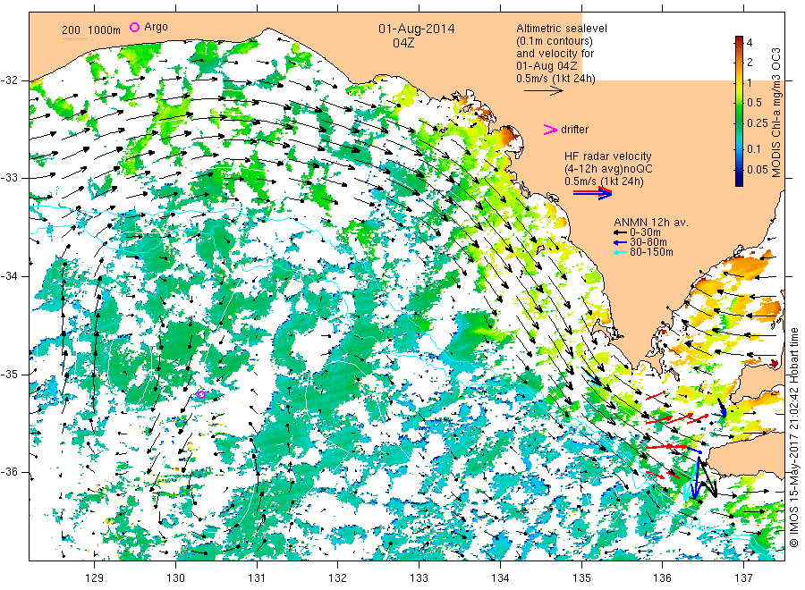Click the cyan 80-150m ANMN arrow in the legend
The width and height of the screenshot is (805, 590).
pyautogui.click(x=620, y=252)
